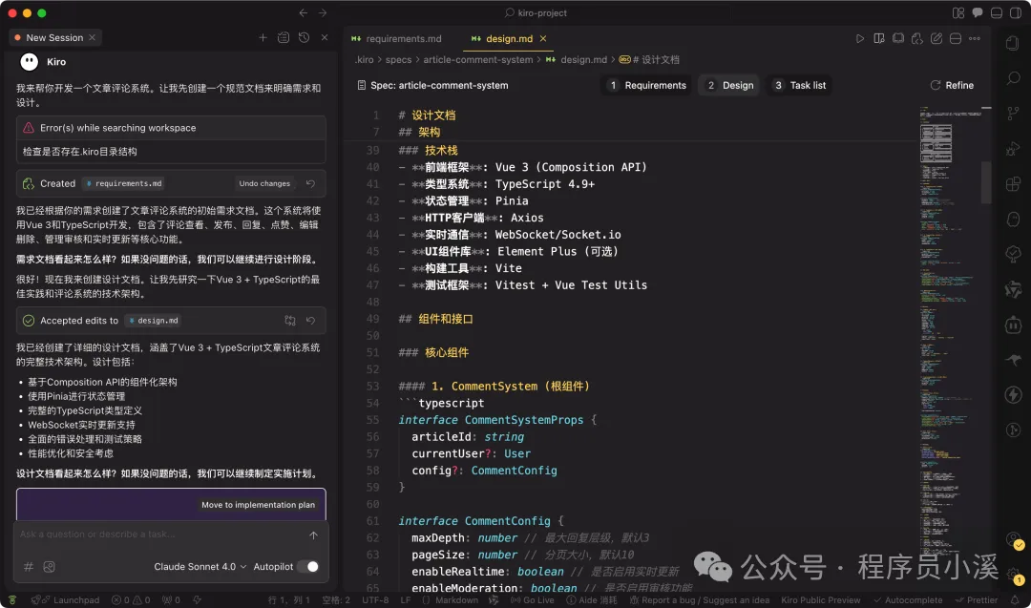This screenshot has height=608, width=1031.
Task: Open the Search magnifier in the activity bar
Action: point(1013,78)
